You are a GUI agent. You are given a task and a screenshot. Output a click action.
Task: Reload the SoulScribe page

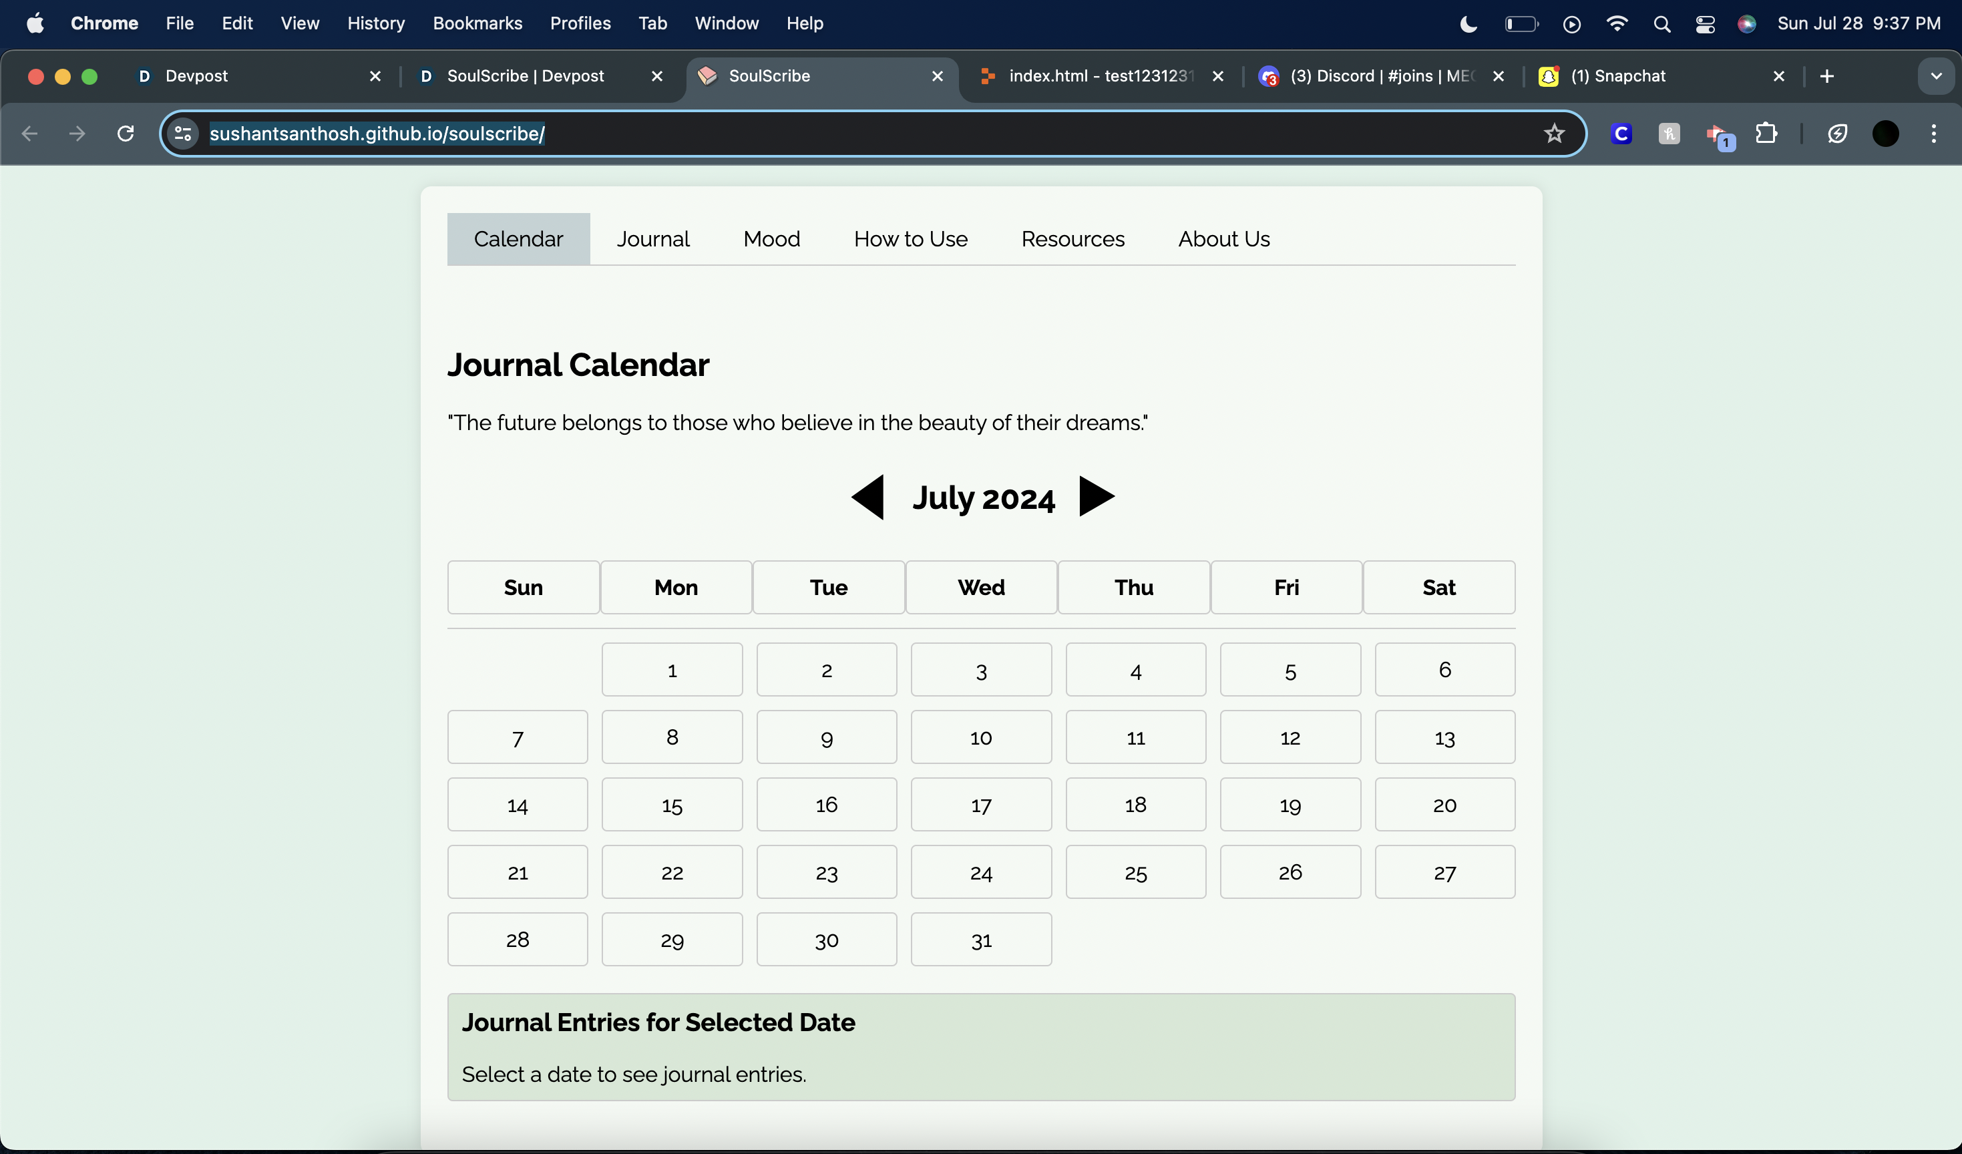click(126, 134)
